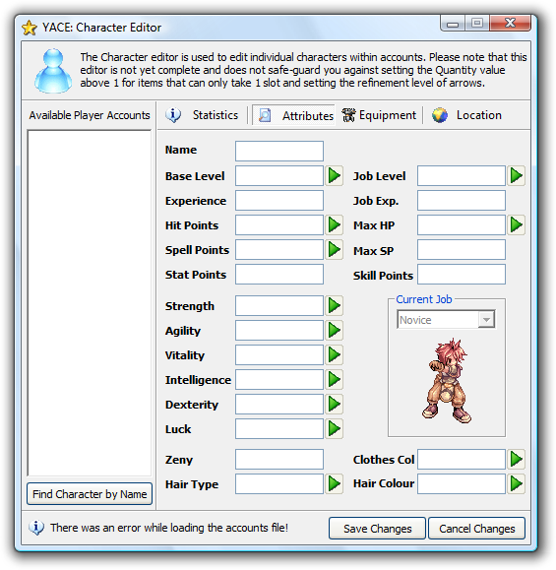The width and height of the screenshot is (556, 570).
Task: Click the yellow star title bar icon
Action: [x=30, y=28]
